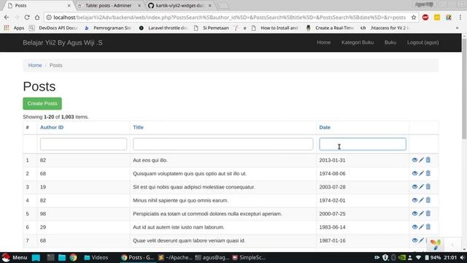Delete the post 'Aut eos qui illo.'
This screenshot has width=467, height=263.
tap(428, 160)
